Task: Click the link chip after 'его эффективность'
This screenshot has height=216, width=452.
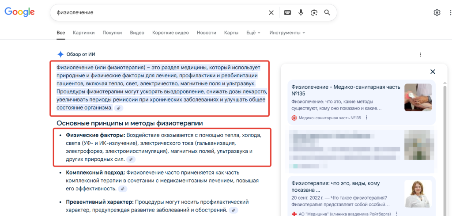Action: coord(123,189)
